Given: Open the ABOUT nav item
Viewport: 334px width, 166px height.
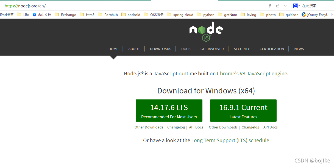Looking at the screenshot, I should click(x=134, y=49).
